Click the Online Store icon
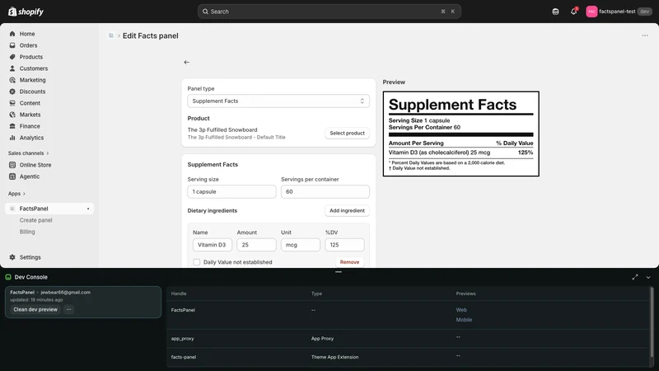Screen dimensions: 659x371 click(12, 165)
